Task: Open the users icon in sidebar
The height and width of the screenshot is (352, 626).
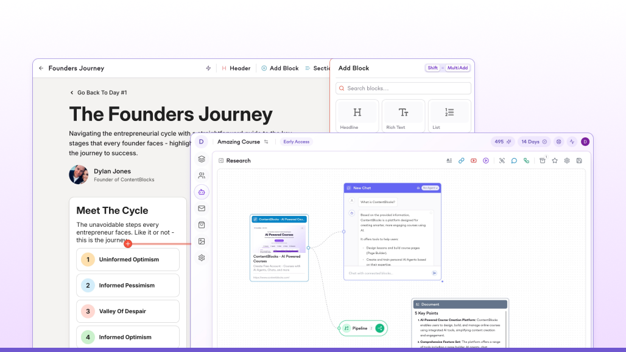Action: (x=202, y=176)
